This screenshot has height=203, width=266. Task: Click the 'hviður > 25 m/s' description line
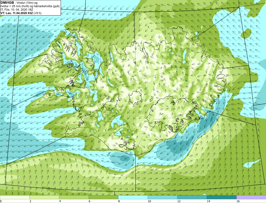click(30, 6)
